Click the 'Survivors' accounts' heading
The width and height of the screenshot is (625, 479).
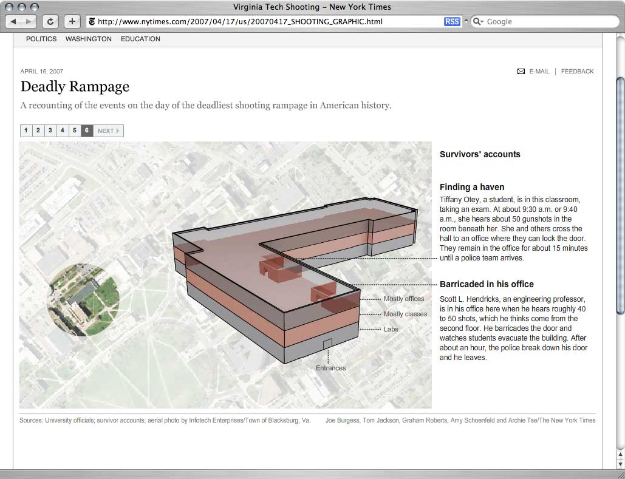coord(480,154)
